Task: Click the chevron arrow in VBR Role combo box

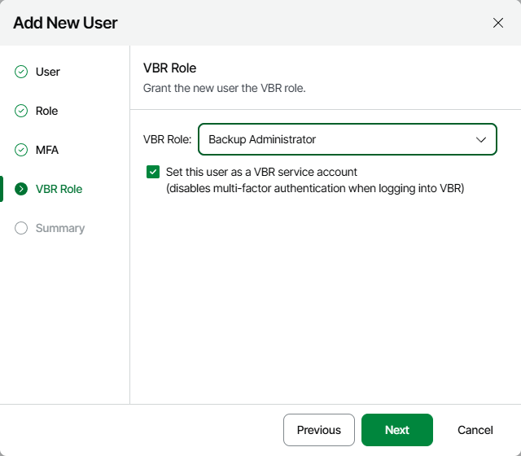Action: tap(481, 139)
